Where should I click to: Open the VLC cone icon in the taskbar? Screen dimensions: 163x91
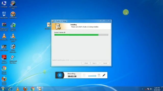point(18,89)
